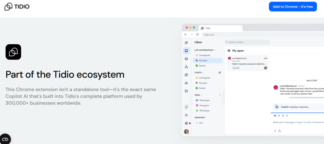The width and height of the screenshot is (324, 144).
Task: Click the Search in Inbox field
Action: pos(247,42)
